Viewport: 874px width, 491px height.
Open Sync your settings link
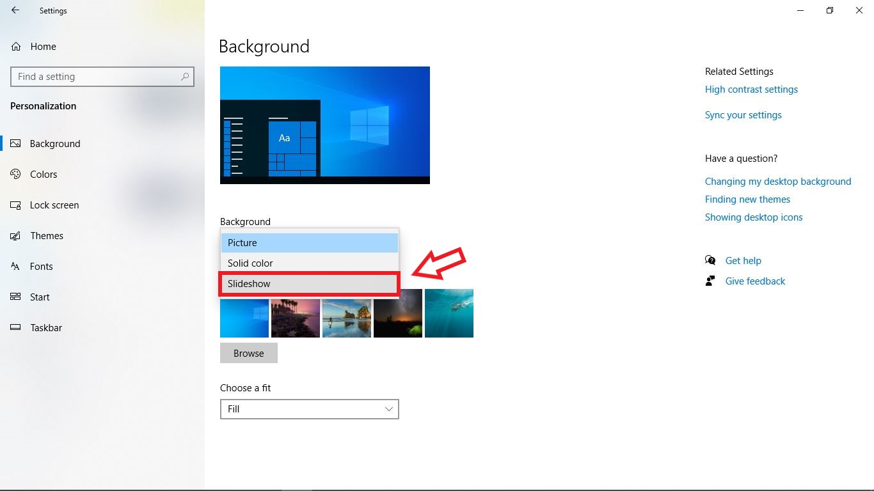[743, 115]
